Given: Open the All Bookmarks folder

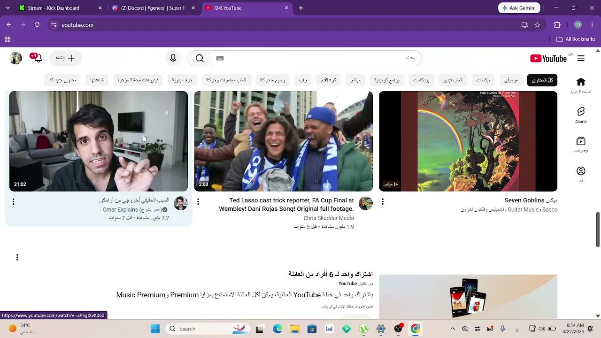Looking at the screenshot, I should (576, 39).
